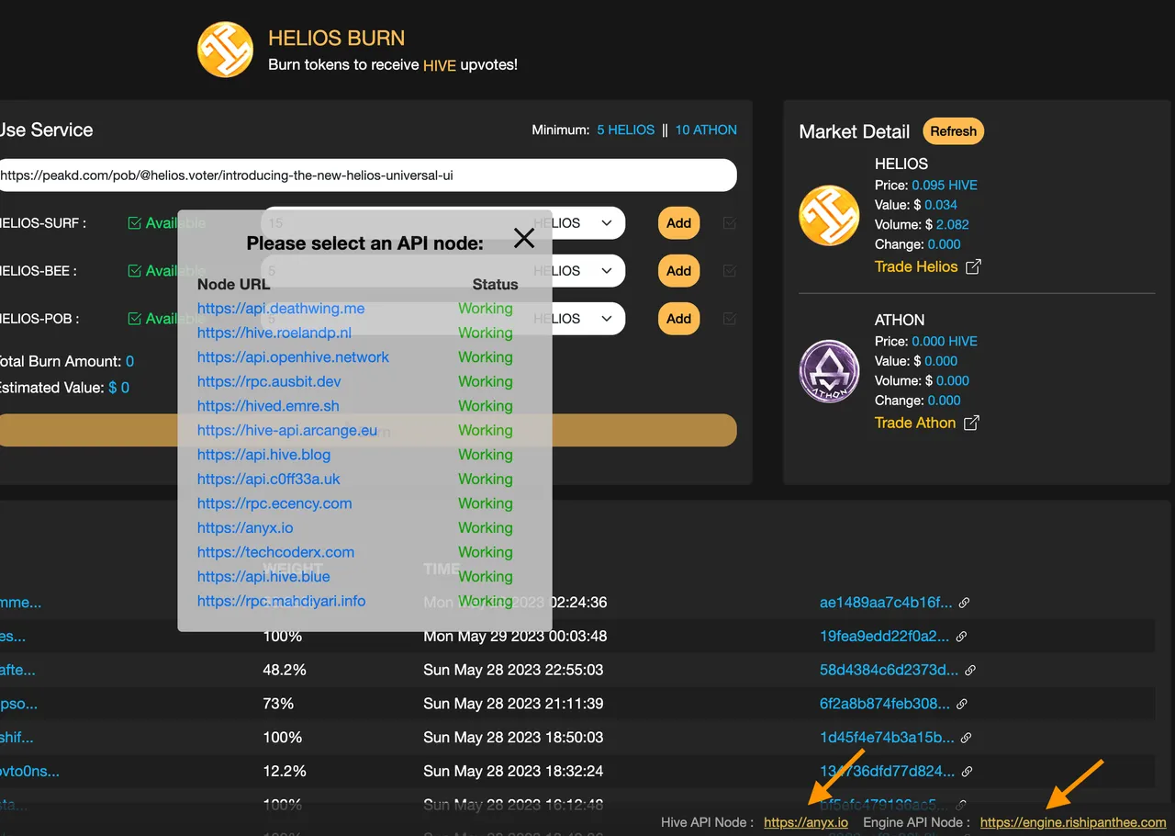Open transaction 134736dfd77d824 link
The image size is (1175, 836).
(888, 771)
